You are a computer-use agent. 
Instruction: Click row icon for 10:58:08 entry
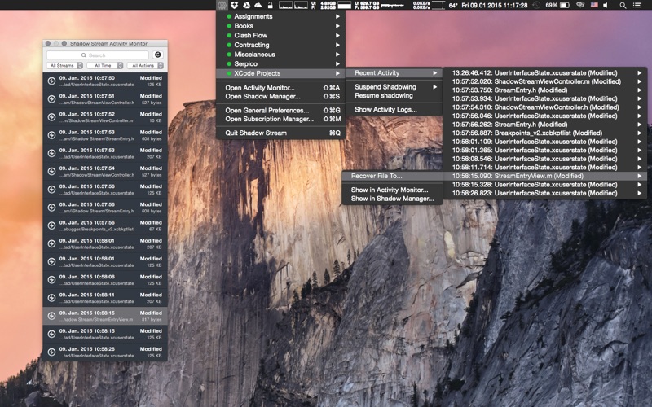[x=51, y=279]
